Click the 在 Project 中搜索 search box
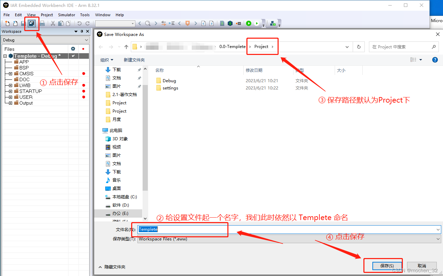The image size is (443, 276). pyautogui.click(x=404, y=47)
